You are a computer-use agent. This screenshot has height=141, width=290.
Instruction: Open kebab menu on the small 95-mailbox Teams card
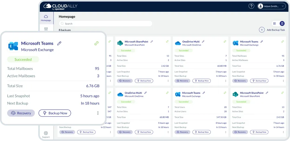tap(283, 81)
